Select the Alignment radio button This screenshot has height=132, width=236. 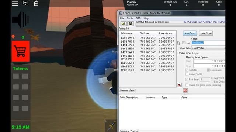212,78
